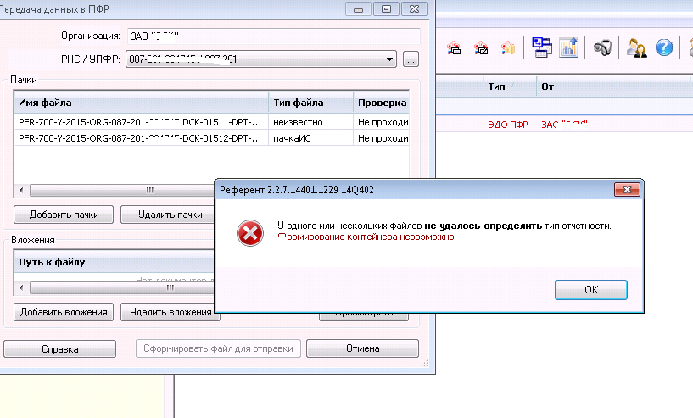
Task: Click the bar chart report icon
Action: pos(567,47)
